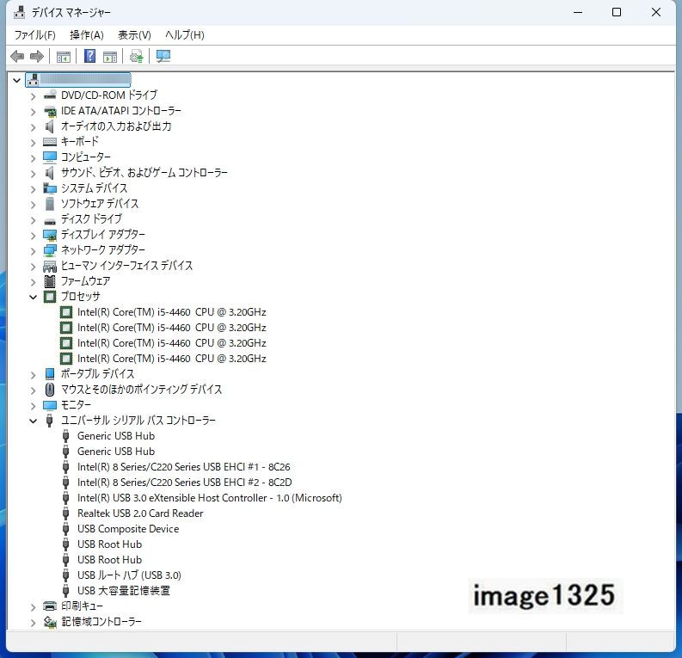Click the ディスク ドライブ icon
Screen dimensions: 682x658
click(x=50, y=220)
